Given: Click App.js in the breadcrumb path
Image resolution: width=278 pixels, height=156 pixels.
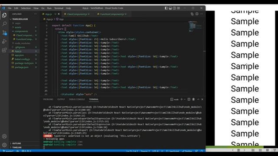Looking at the screenshot, I should click(48, 19).
